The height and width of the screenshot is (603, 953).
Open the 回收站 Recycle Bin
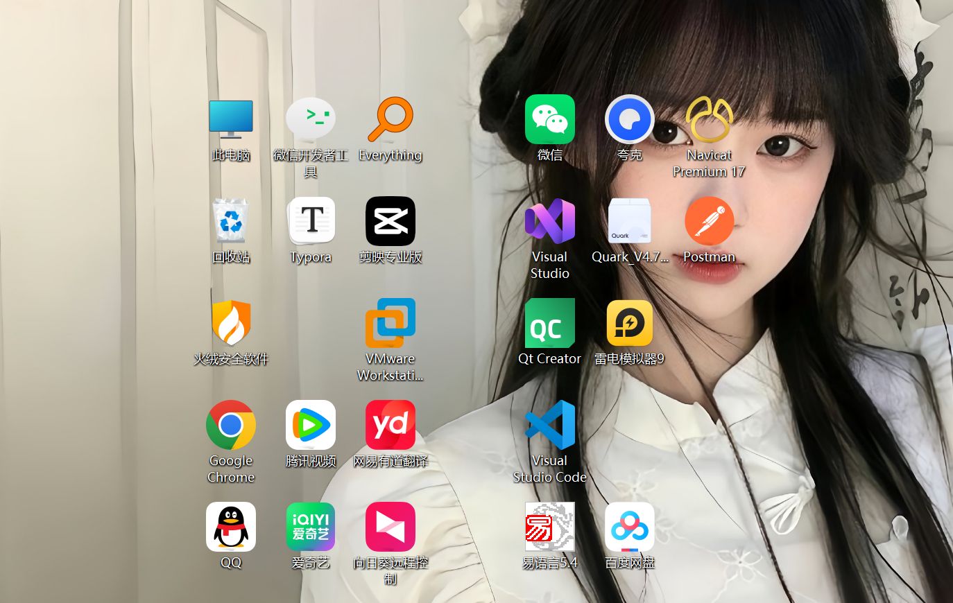pos(231,220)
